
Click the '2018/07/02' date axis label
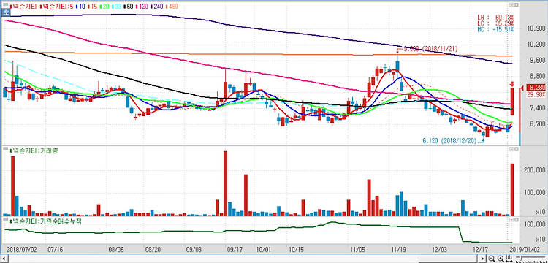21,250
